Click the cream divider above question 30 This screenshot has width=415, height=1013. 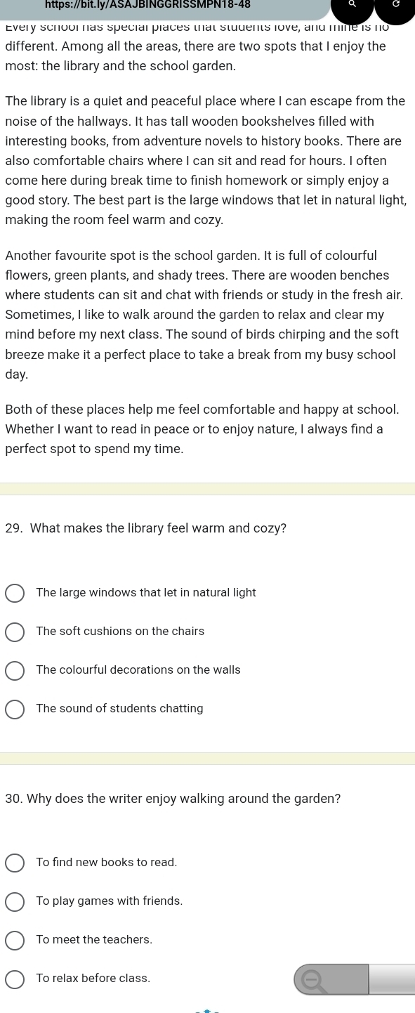point(207,759)
